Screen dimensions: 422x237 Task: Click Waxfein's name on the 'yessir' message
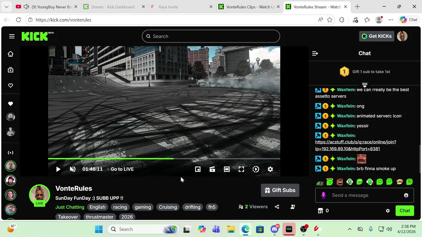[346, 126]
